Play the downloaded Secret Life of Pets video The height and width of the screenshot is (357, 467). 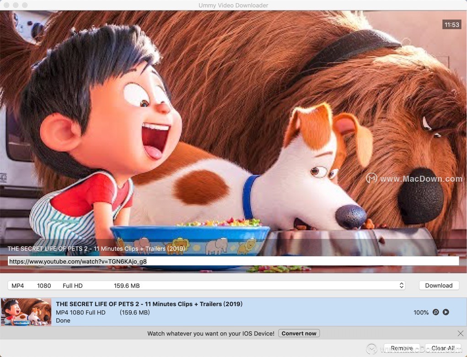[x=446, y=312]
